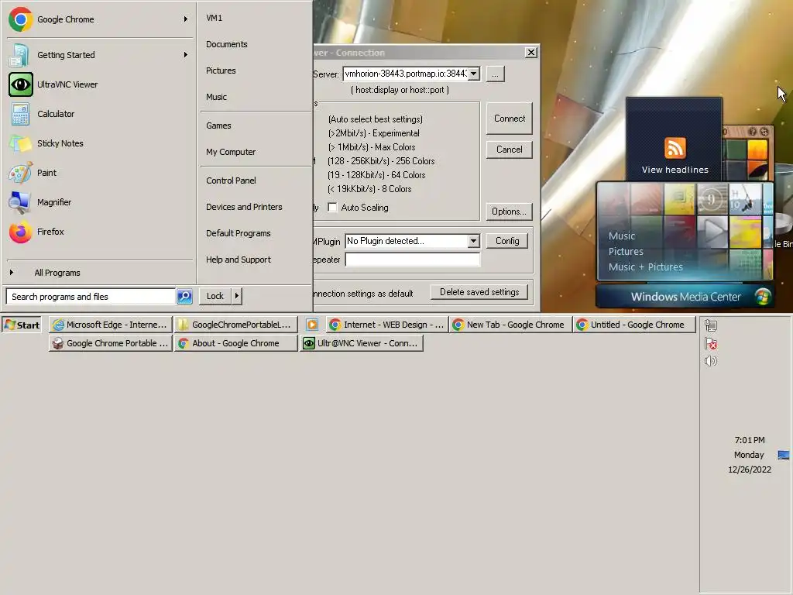Select Music + Pictures in Media Center gadget
The width and height of the screenshot is (793, 595).
point(645,267)
